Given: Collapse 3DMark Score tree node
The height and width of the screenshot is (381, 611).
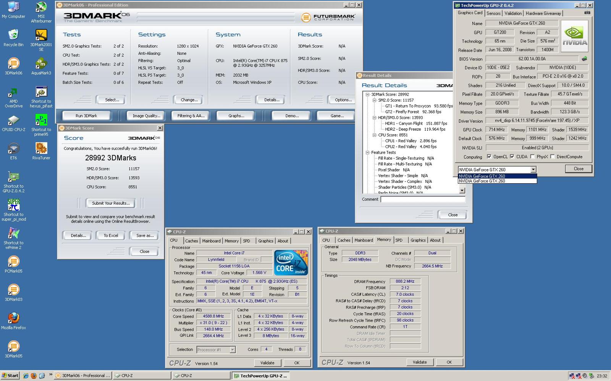Looking at the screenshot, I should (367, 94).
